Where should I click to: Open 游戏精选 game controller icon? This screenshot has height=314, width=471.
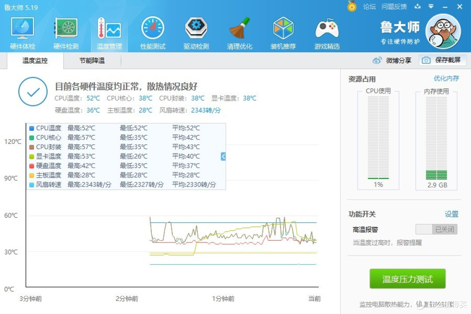click(x=327, y=34)
